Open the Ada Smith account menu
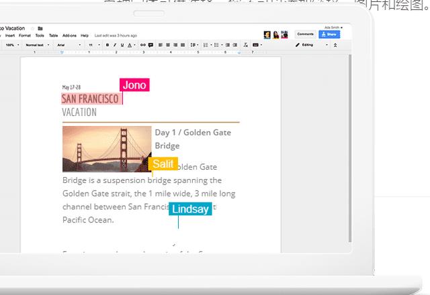 [333, 27]
